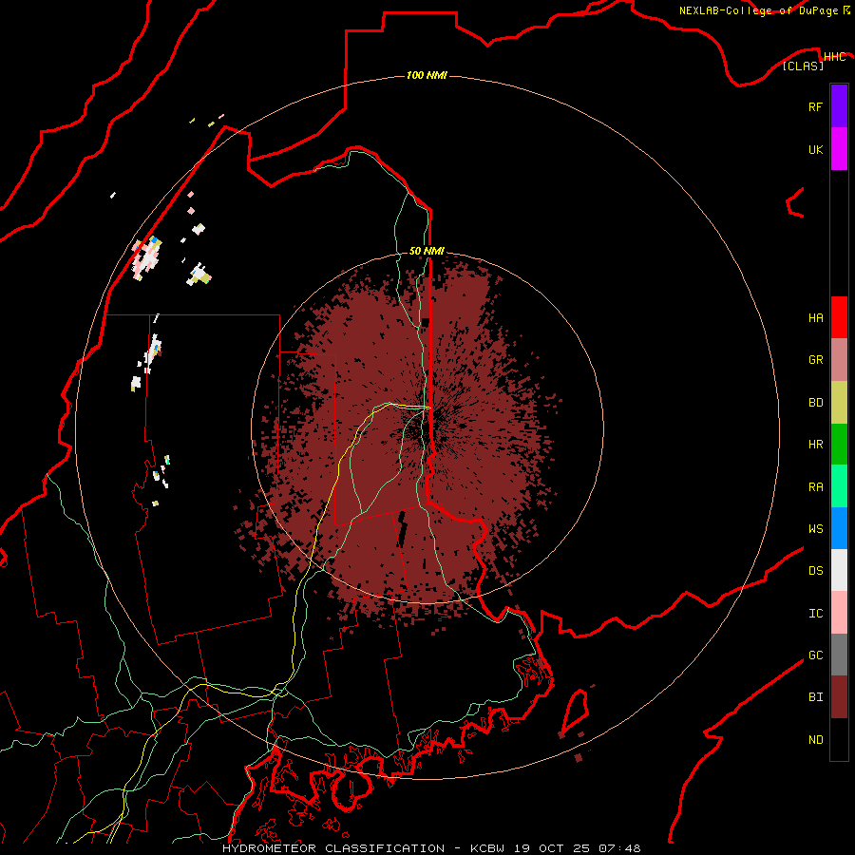Click the GR legend label
The width and height of the screenshot is (855, 855).
coord(815,360)
